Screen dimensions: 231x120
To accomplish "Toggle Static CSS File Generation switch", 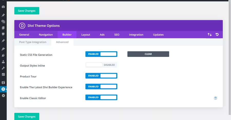I will click(101, 54).
